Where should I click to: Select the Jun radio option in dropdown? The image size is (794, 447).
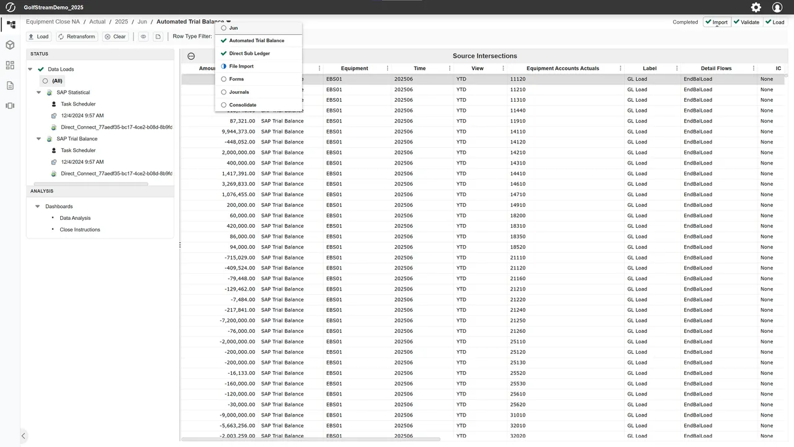point(224,28)
